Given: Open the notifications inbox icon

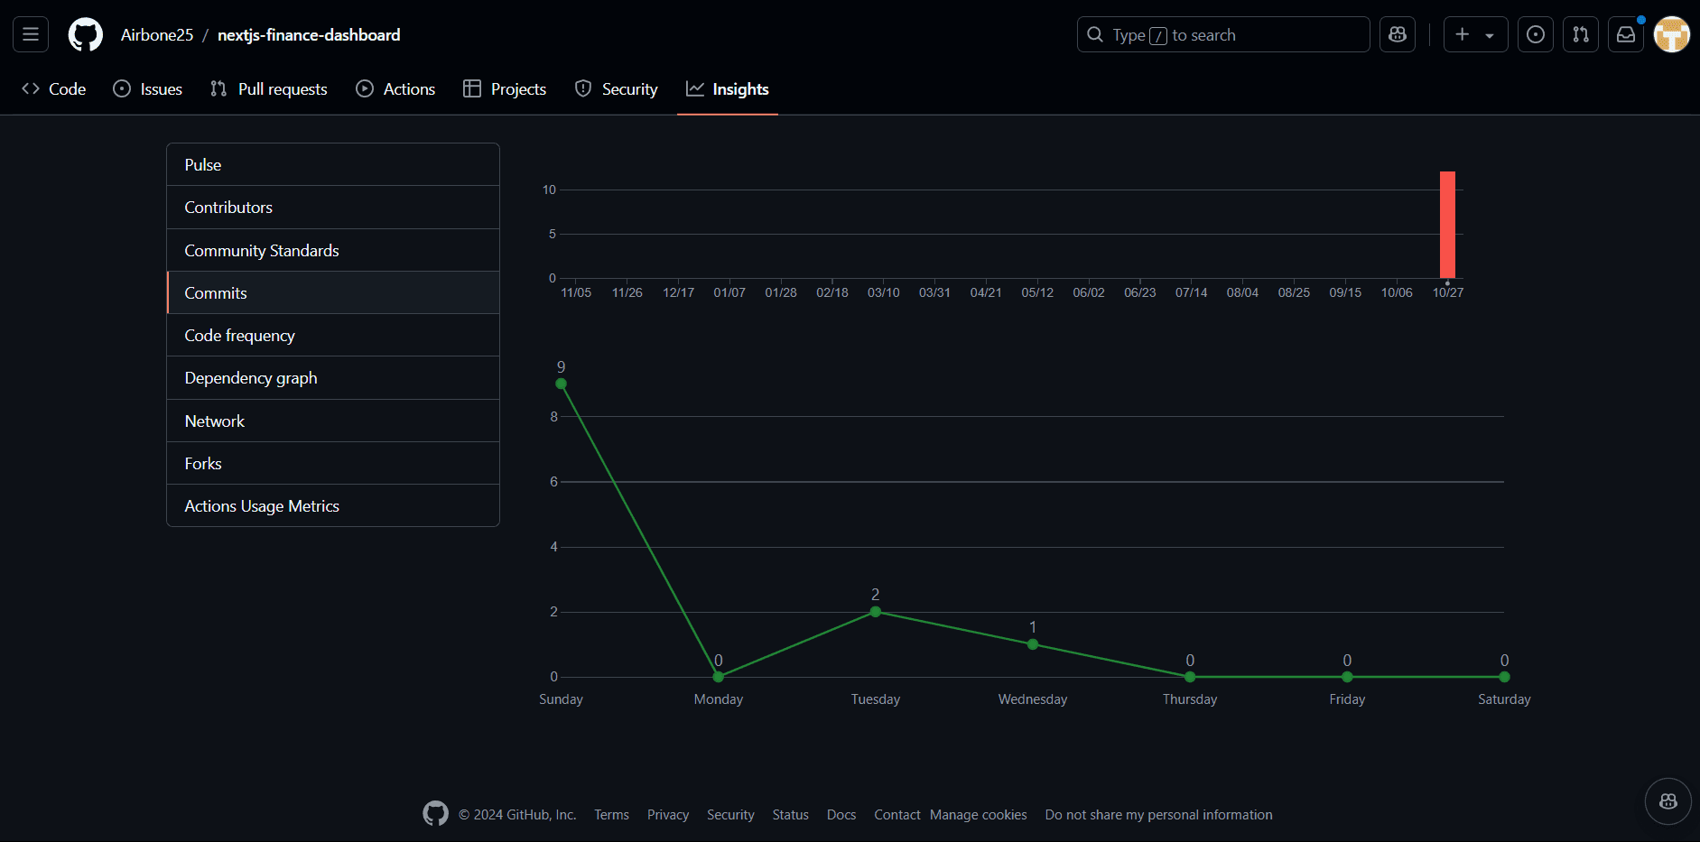Looking at the screenshot, I should click(x=1626, y=35).
